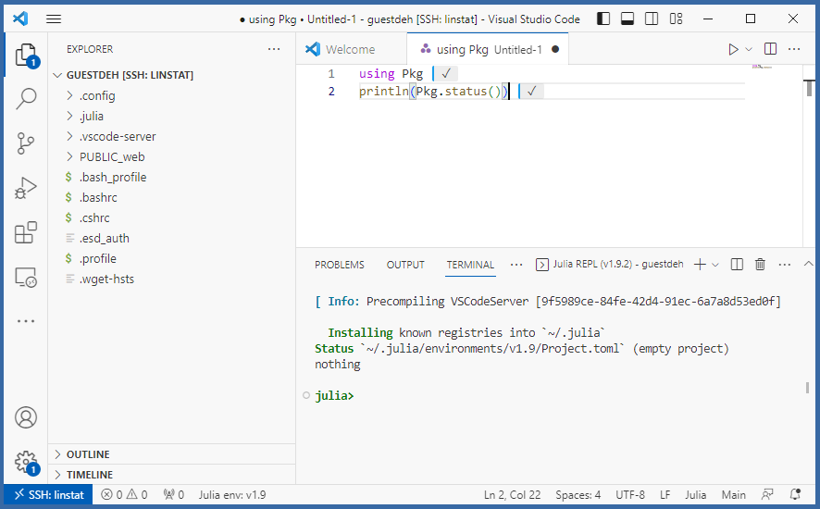This screenshot has width=820, height=509.
Task: Open the Search view in activity bar
Action: [x=26, y=98]
